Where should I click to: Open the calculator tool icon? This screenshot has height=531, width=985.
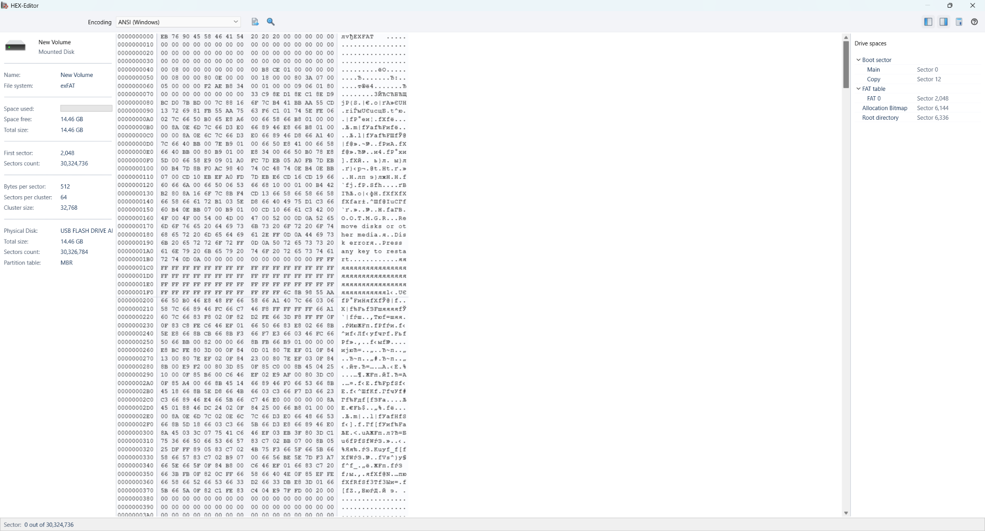pos(959,22)
